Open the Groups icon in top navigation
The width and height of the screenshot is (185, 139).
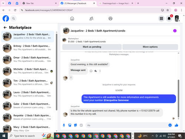coord(110,19)
